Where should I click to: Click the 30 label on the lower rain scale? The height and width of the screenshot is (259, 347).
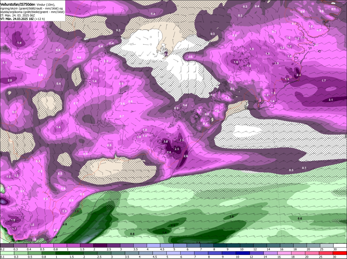(x=335, y=257)
